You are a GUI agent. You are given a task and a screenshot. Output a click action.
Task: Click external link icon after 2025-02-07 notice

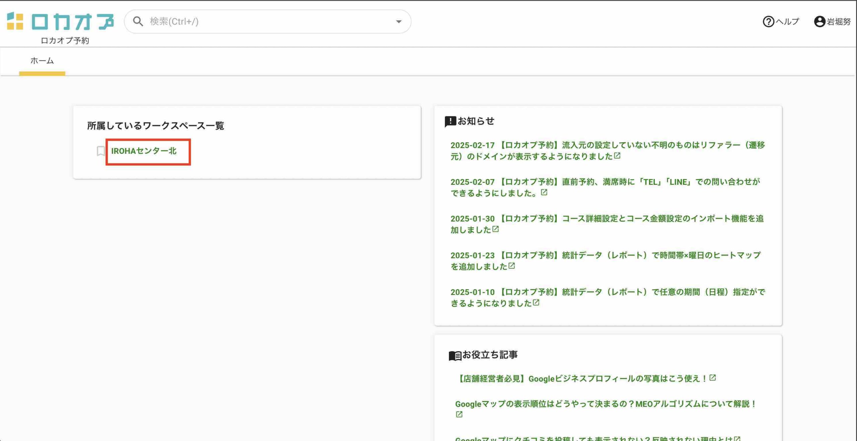tap(544, 192)
